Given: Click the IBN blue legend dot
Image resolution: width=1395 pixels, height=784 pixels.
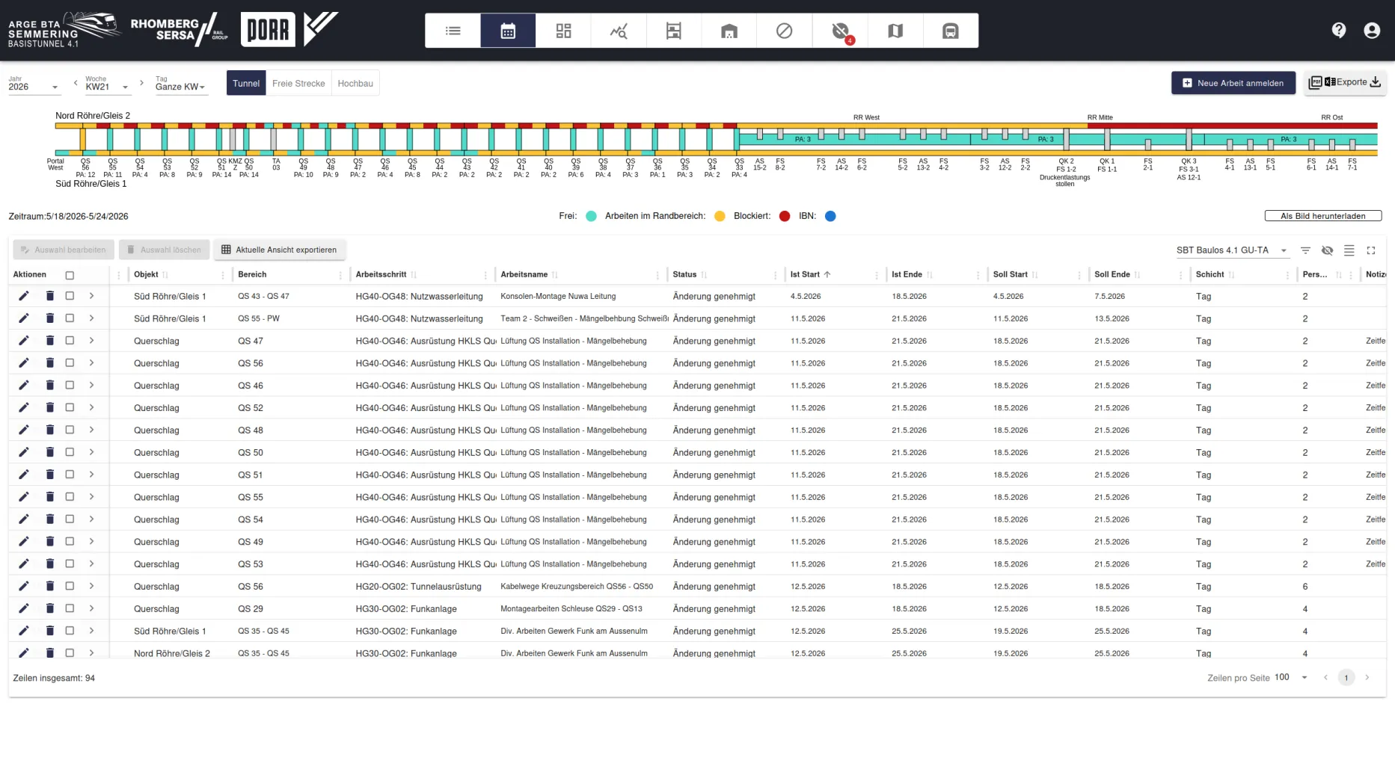Looking at the screenshot, I should coord(830,216).
